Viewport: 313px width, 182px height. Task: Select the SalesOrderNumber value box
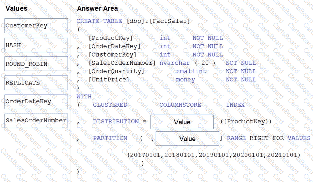click(36, 121)
